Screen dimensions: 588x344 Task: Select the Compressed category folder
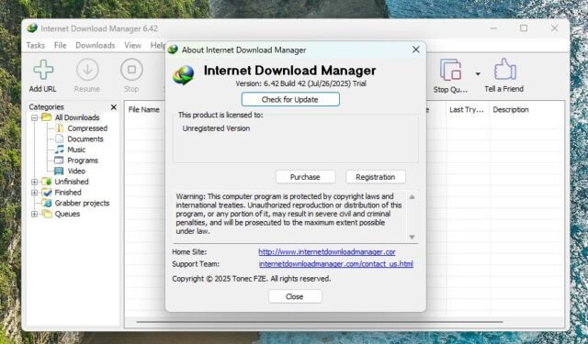coord(59,128)
